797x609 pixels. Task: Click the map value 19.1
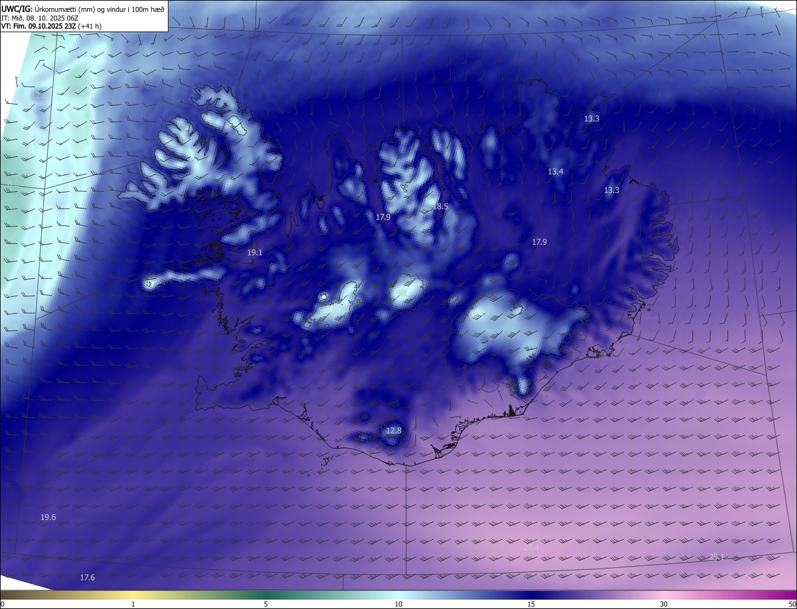coord(255,252)
